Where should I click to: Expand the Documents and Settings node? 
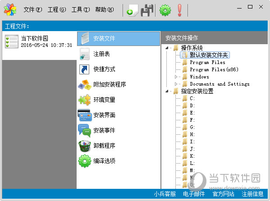tap(176, 84)
